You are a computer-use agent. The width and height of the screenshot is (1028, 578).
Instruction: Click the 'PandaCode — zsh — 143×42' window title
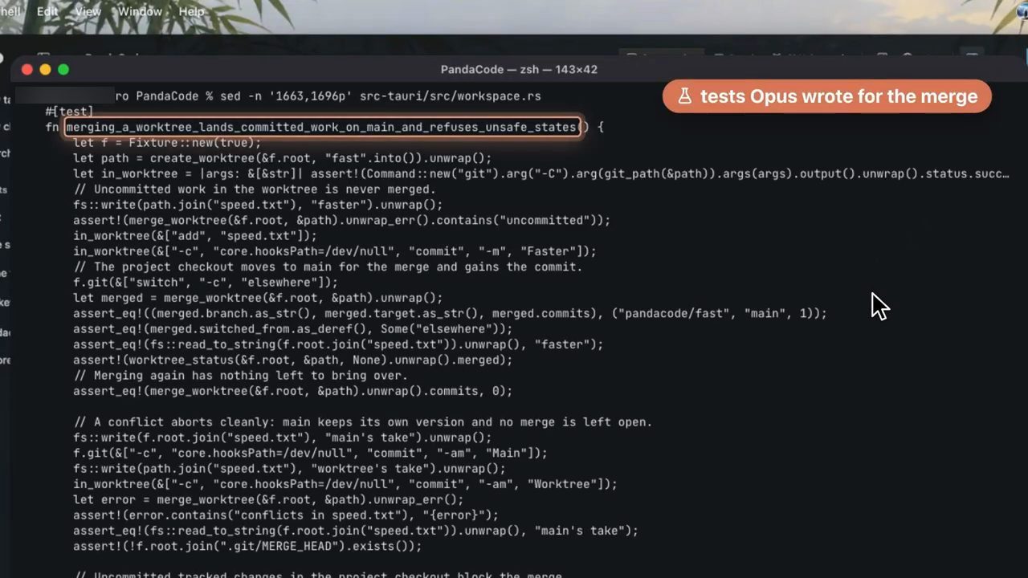click(x=519, y=70)
